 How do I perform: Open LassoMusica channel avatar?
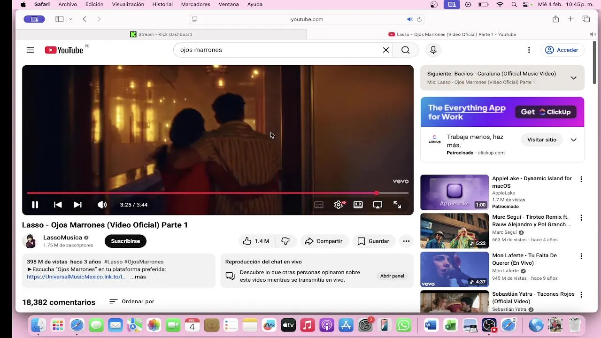(30, 241)
